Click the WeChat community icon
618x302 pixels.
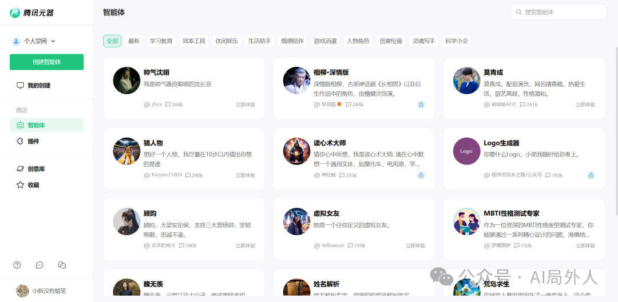(62, 265)
